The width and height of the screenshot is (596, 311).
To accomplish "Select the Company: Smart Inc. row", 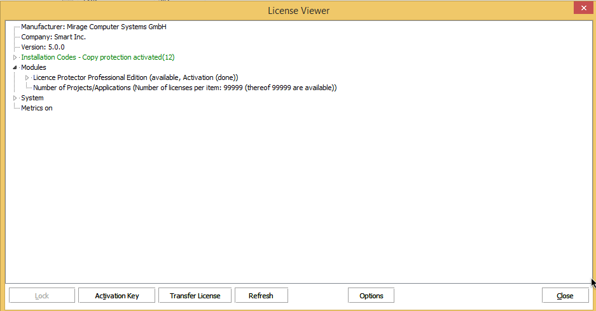I will point(53,37).
